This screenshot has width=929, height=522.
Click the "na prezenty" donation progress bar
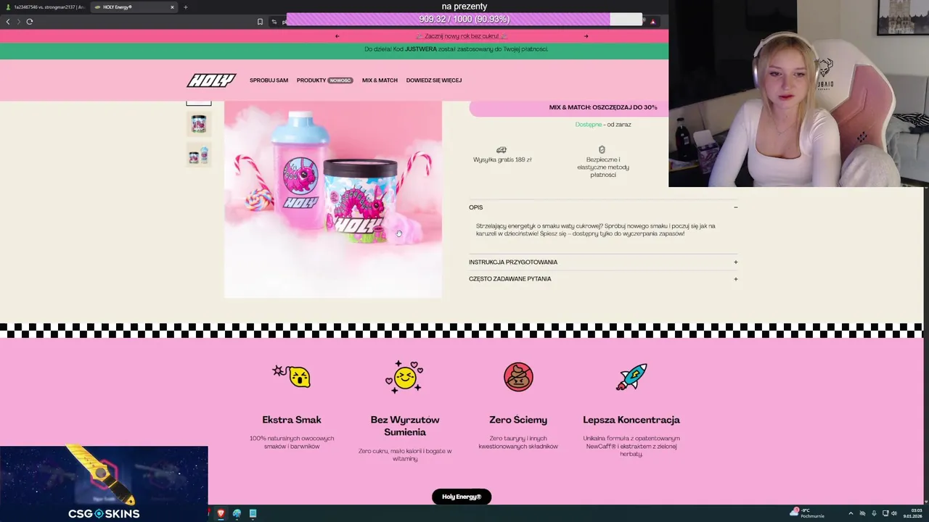coord(464,20)
